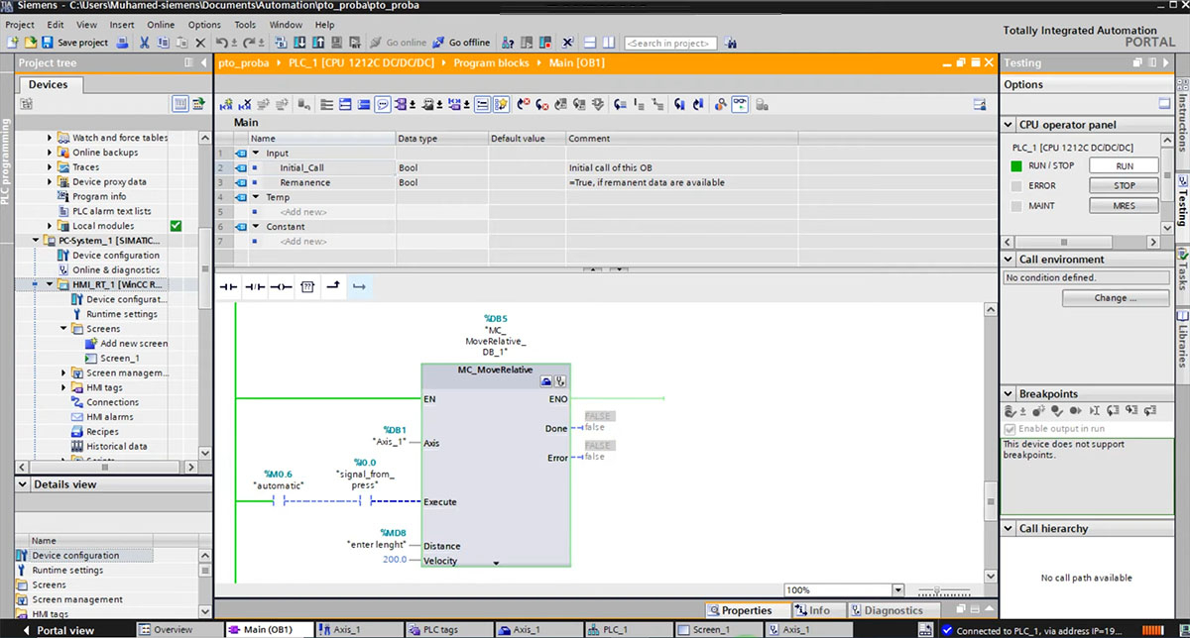Viewport: 1190px width, 638px height.
Task: Click the Delete network icon in the editor toolbar
Action: pyautogui.click(x=245, y=104)
